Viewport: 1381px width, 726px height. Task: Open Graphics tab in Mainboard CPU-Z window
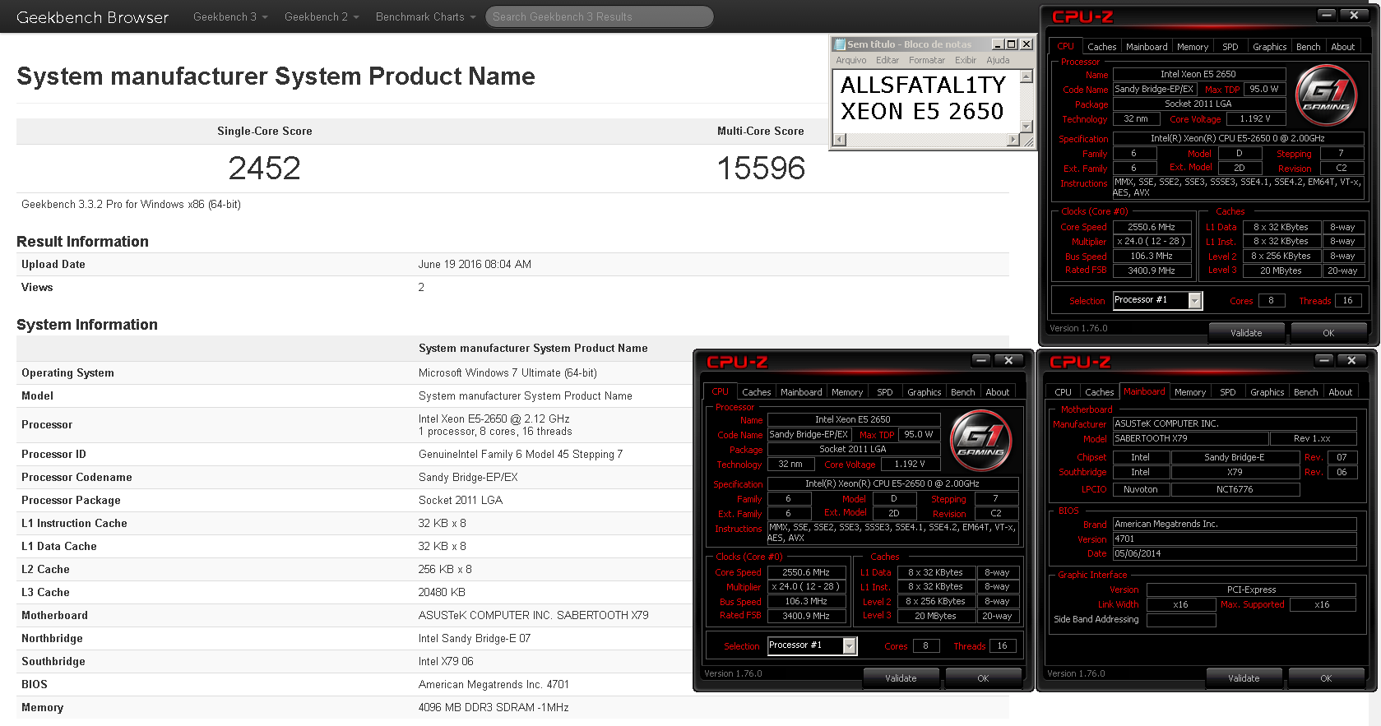point(1267,392)
